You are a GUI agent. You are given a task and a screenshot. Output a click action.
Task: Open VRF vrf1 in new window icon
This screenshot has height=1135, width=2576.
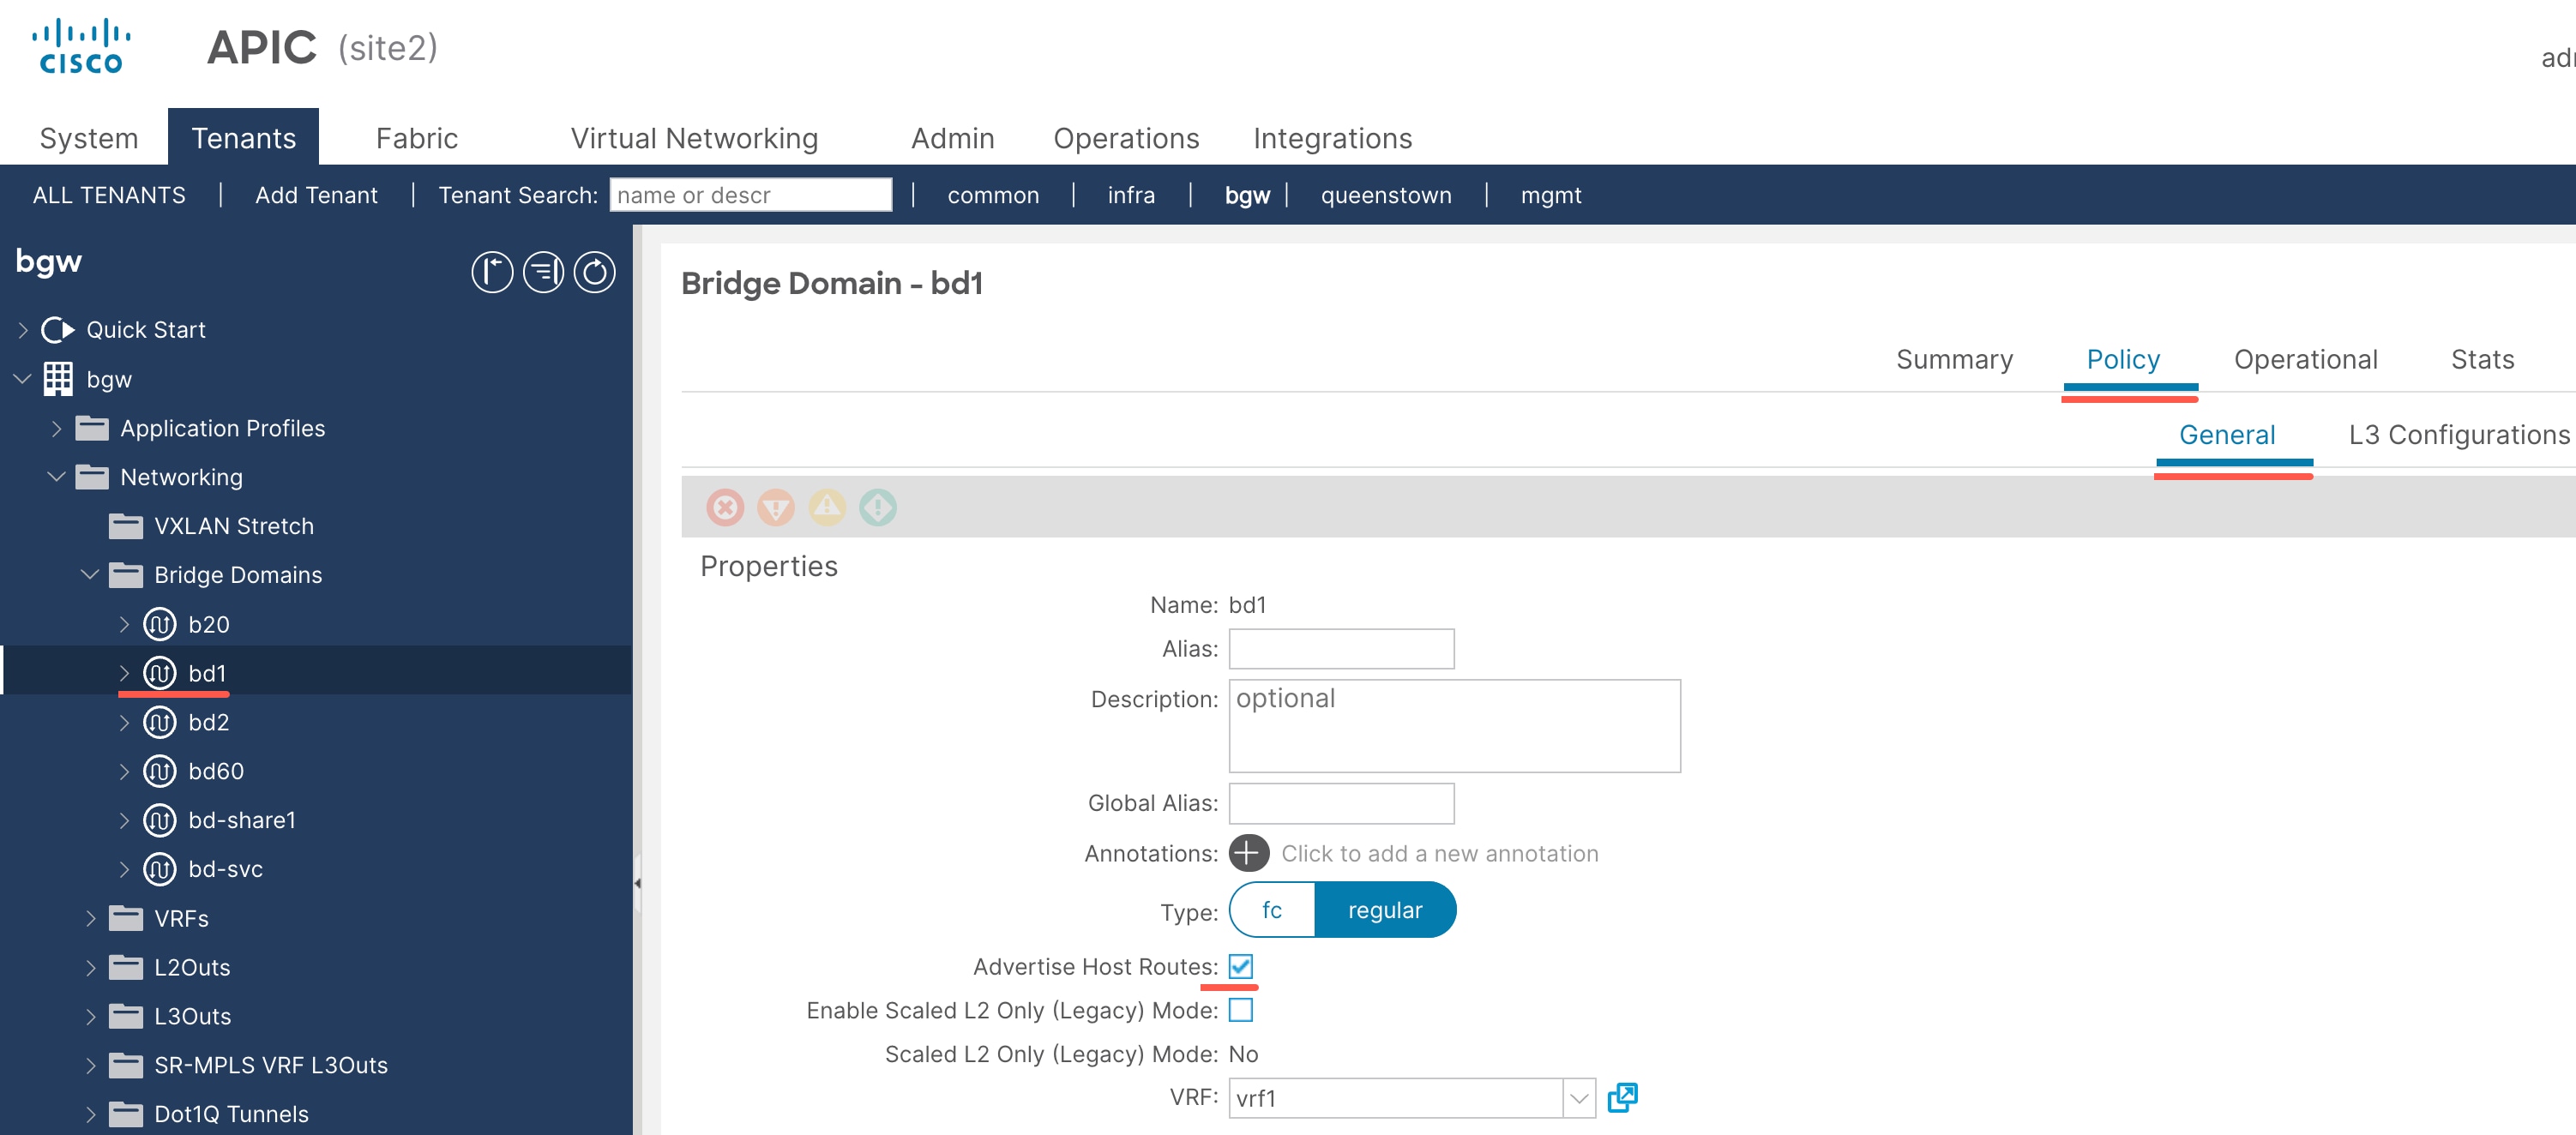point(1622,1098)
